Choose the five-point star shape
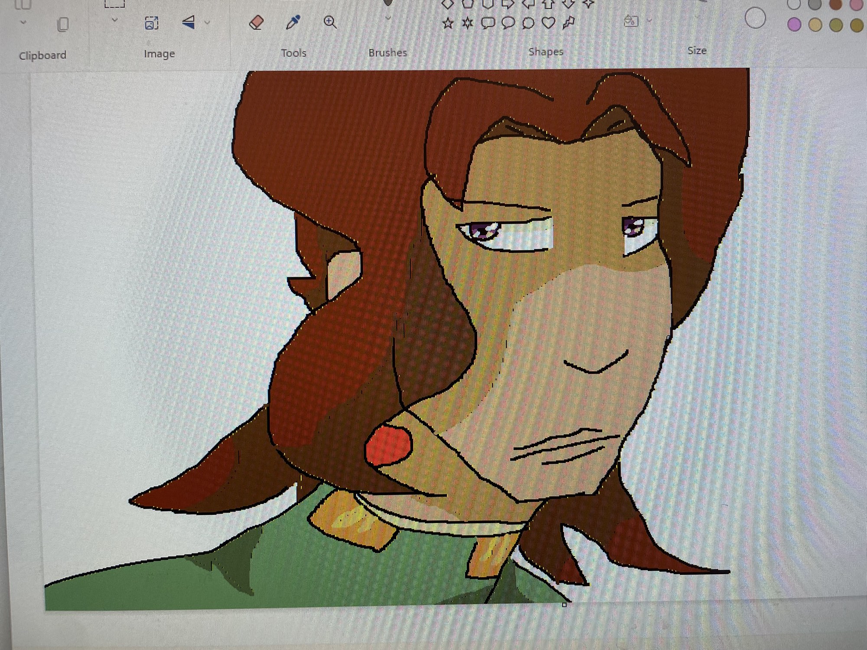Image resolution: width=867 pixels, height=650 pixels. (x=448, y=23)
